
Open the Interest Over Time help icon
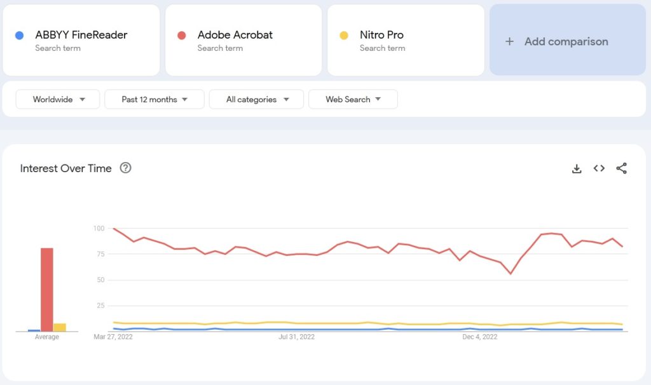point(126,168)
